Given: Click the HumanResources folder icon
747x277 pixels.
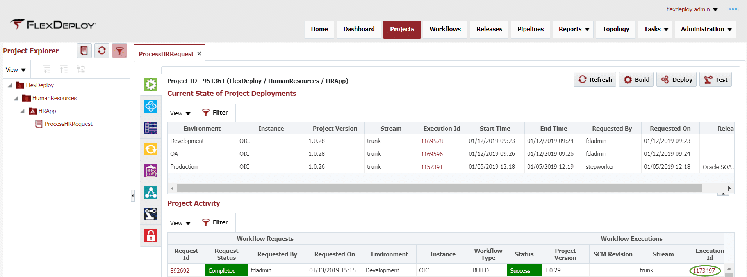Looking at the screenshot, I should coord(27,98).
